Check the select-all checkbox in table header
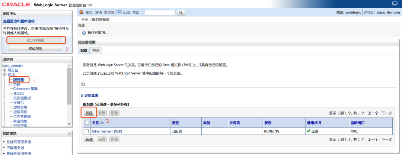Image resolution: width=402 pixels, height=155 pixels. (87, 123)
